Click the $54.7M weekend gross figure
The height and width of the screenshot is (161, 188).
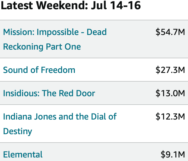click(x=170, y=32)
